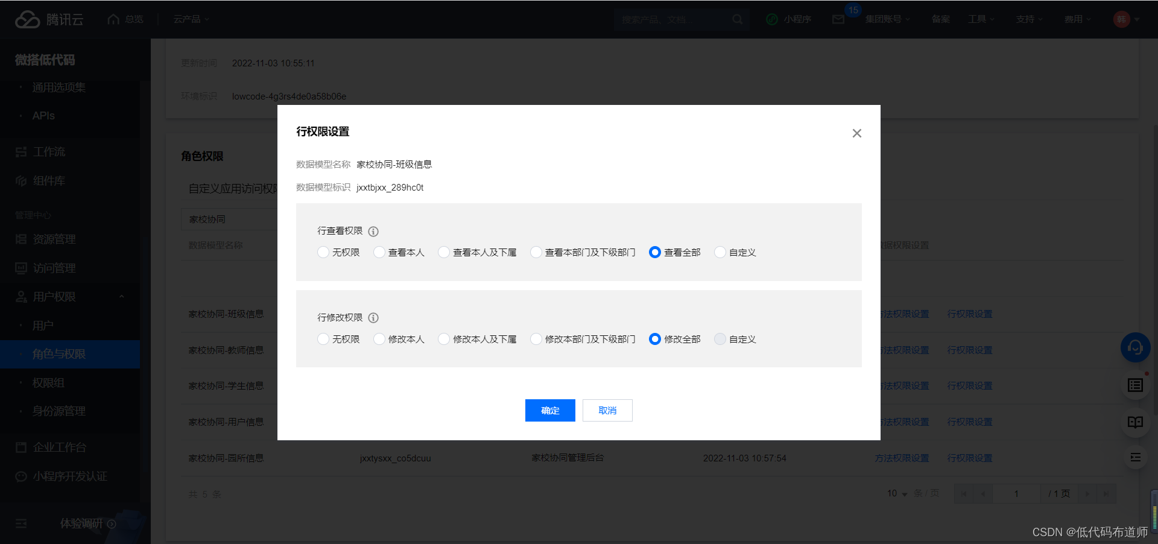This screenshot has width=1158, height=544.
Task: Click the floating list panel icon
Action: pyautogui.click(x=1135, y=385)
